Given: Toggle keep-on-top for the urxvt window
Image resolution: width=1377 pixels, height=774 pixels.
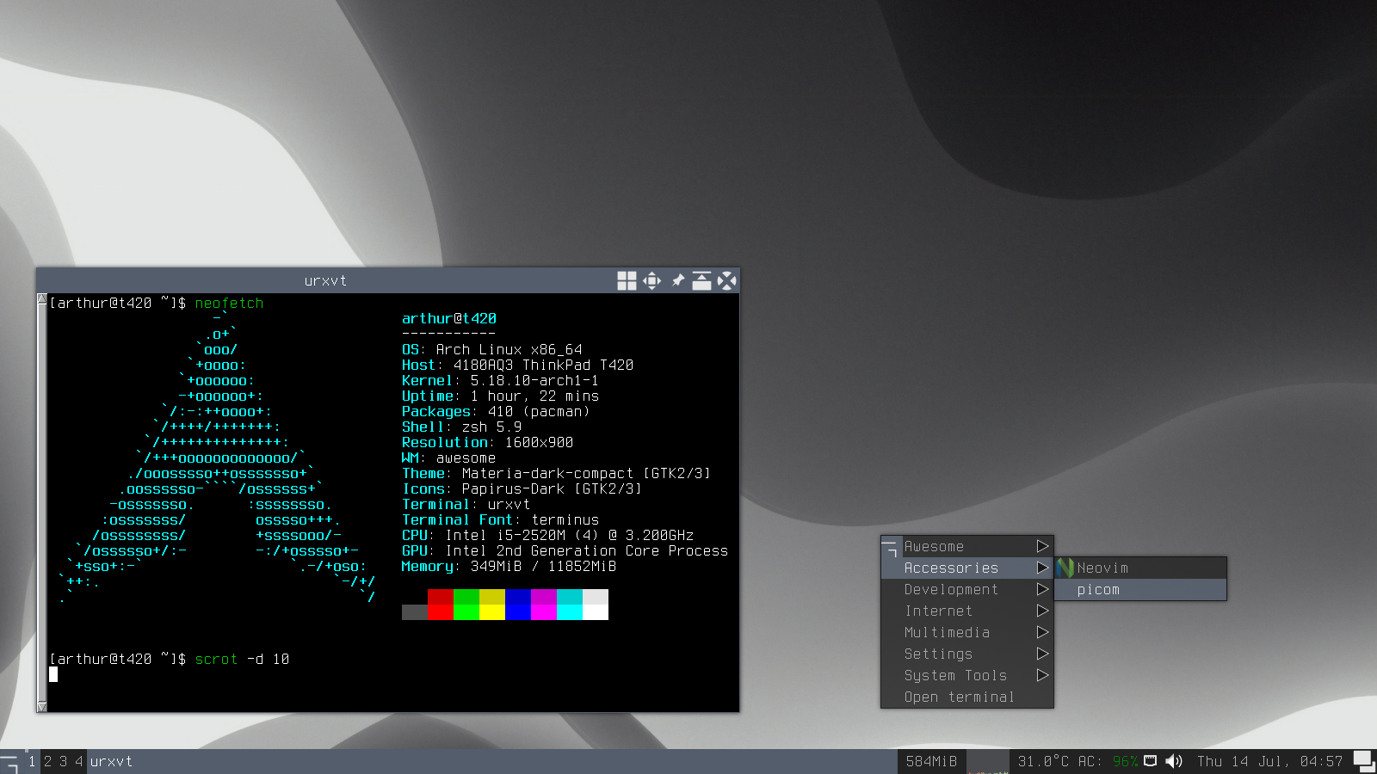Looking at the screenshot, I should point(702,280).
